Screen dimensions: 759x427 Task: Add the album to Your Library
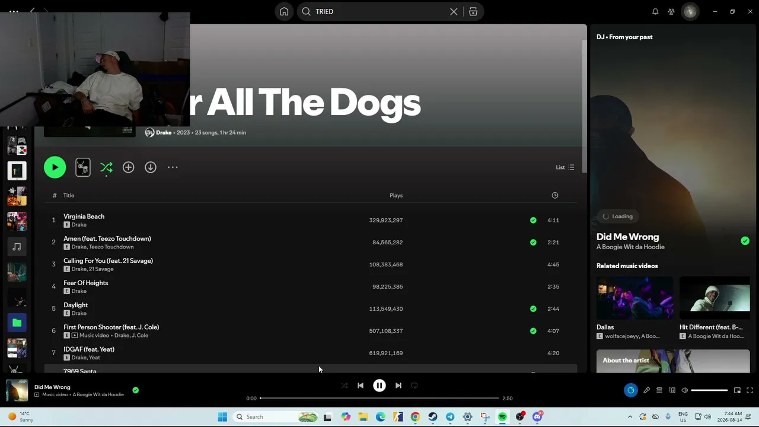[x=128, y=167]
